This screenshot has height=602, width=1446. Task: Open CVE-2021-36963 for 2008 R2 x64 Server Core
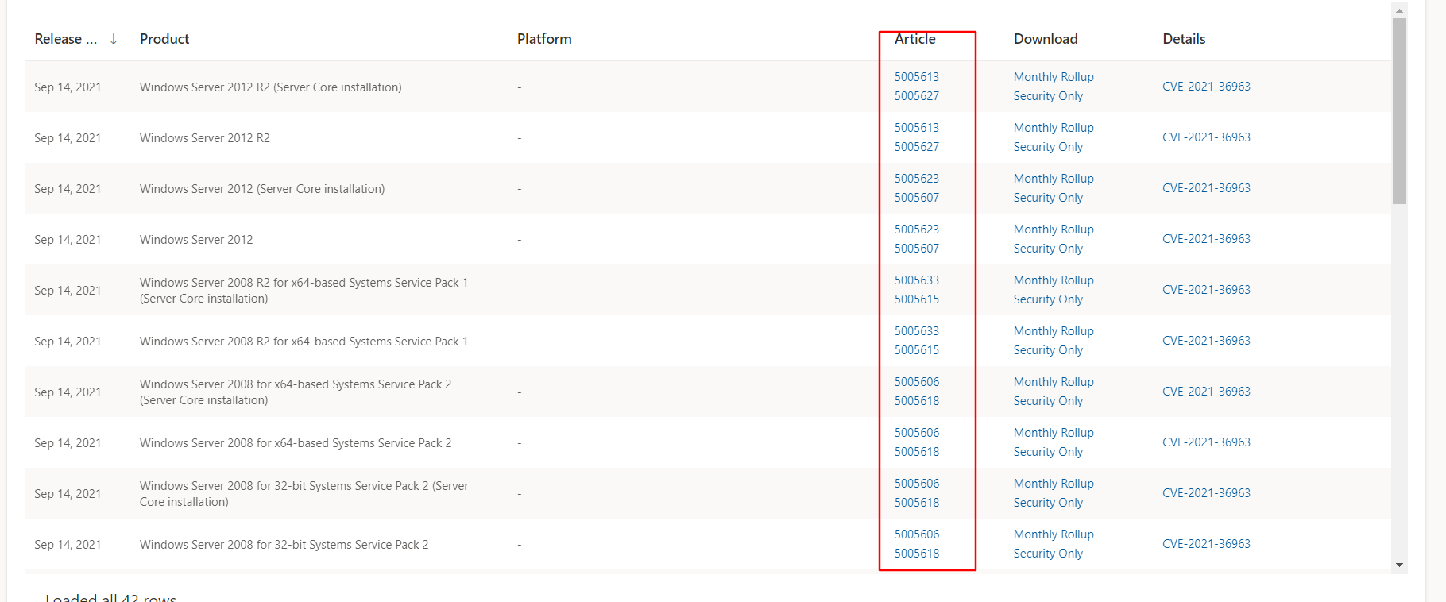click(x=1206, y=290)
